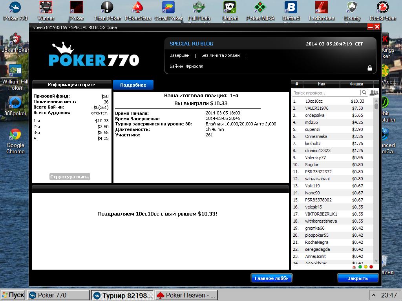
Task: Select player row Valersky77
Action: pyautogui.click(x=333, y=158)
